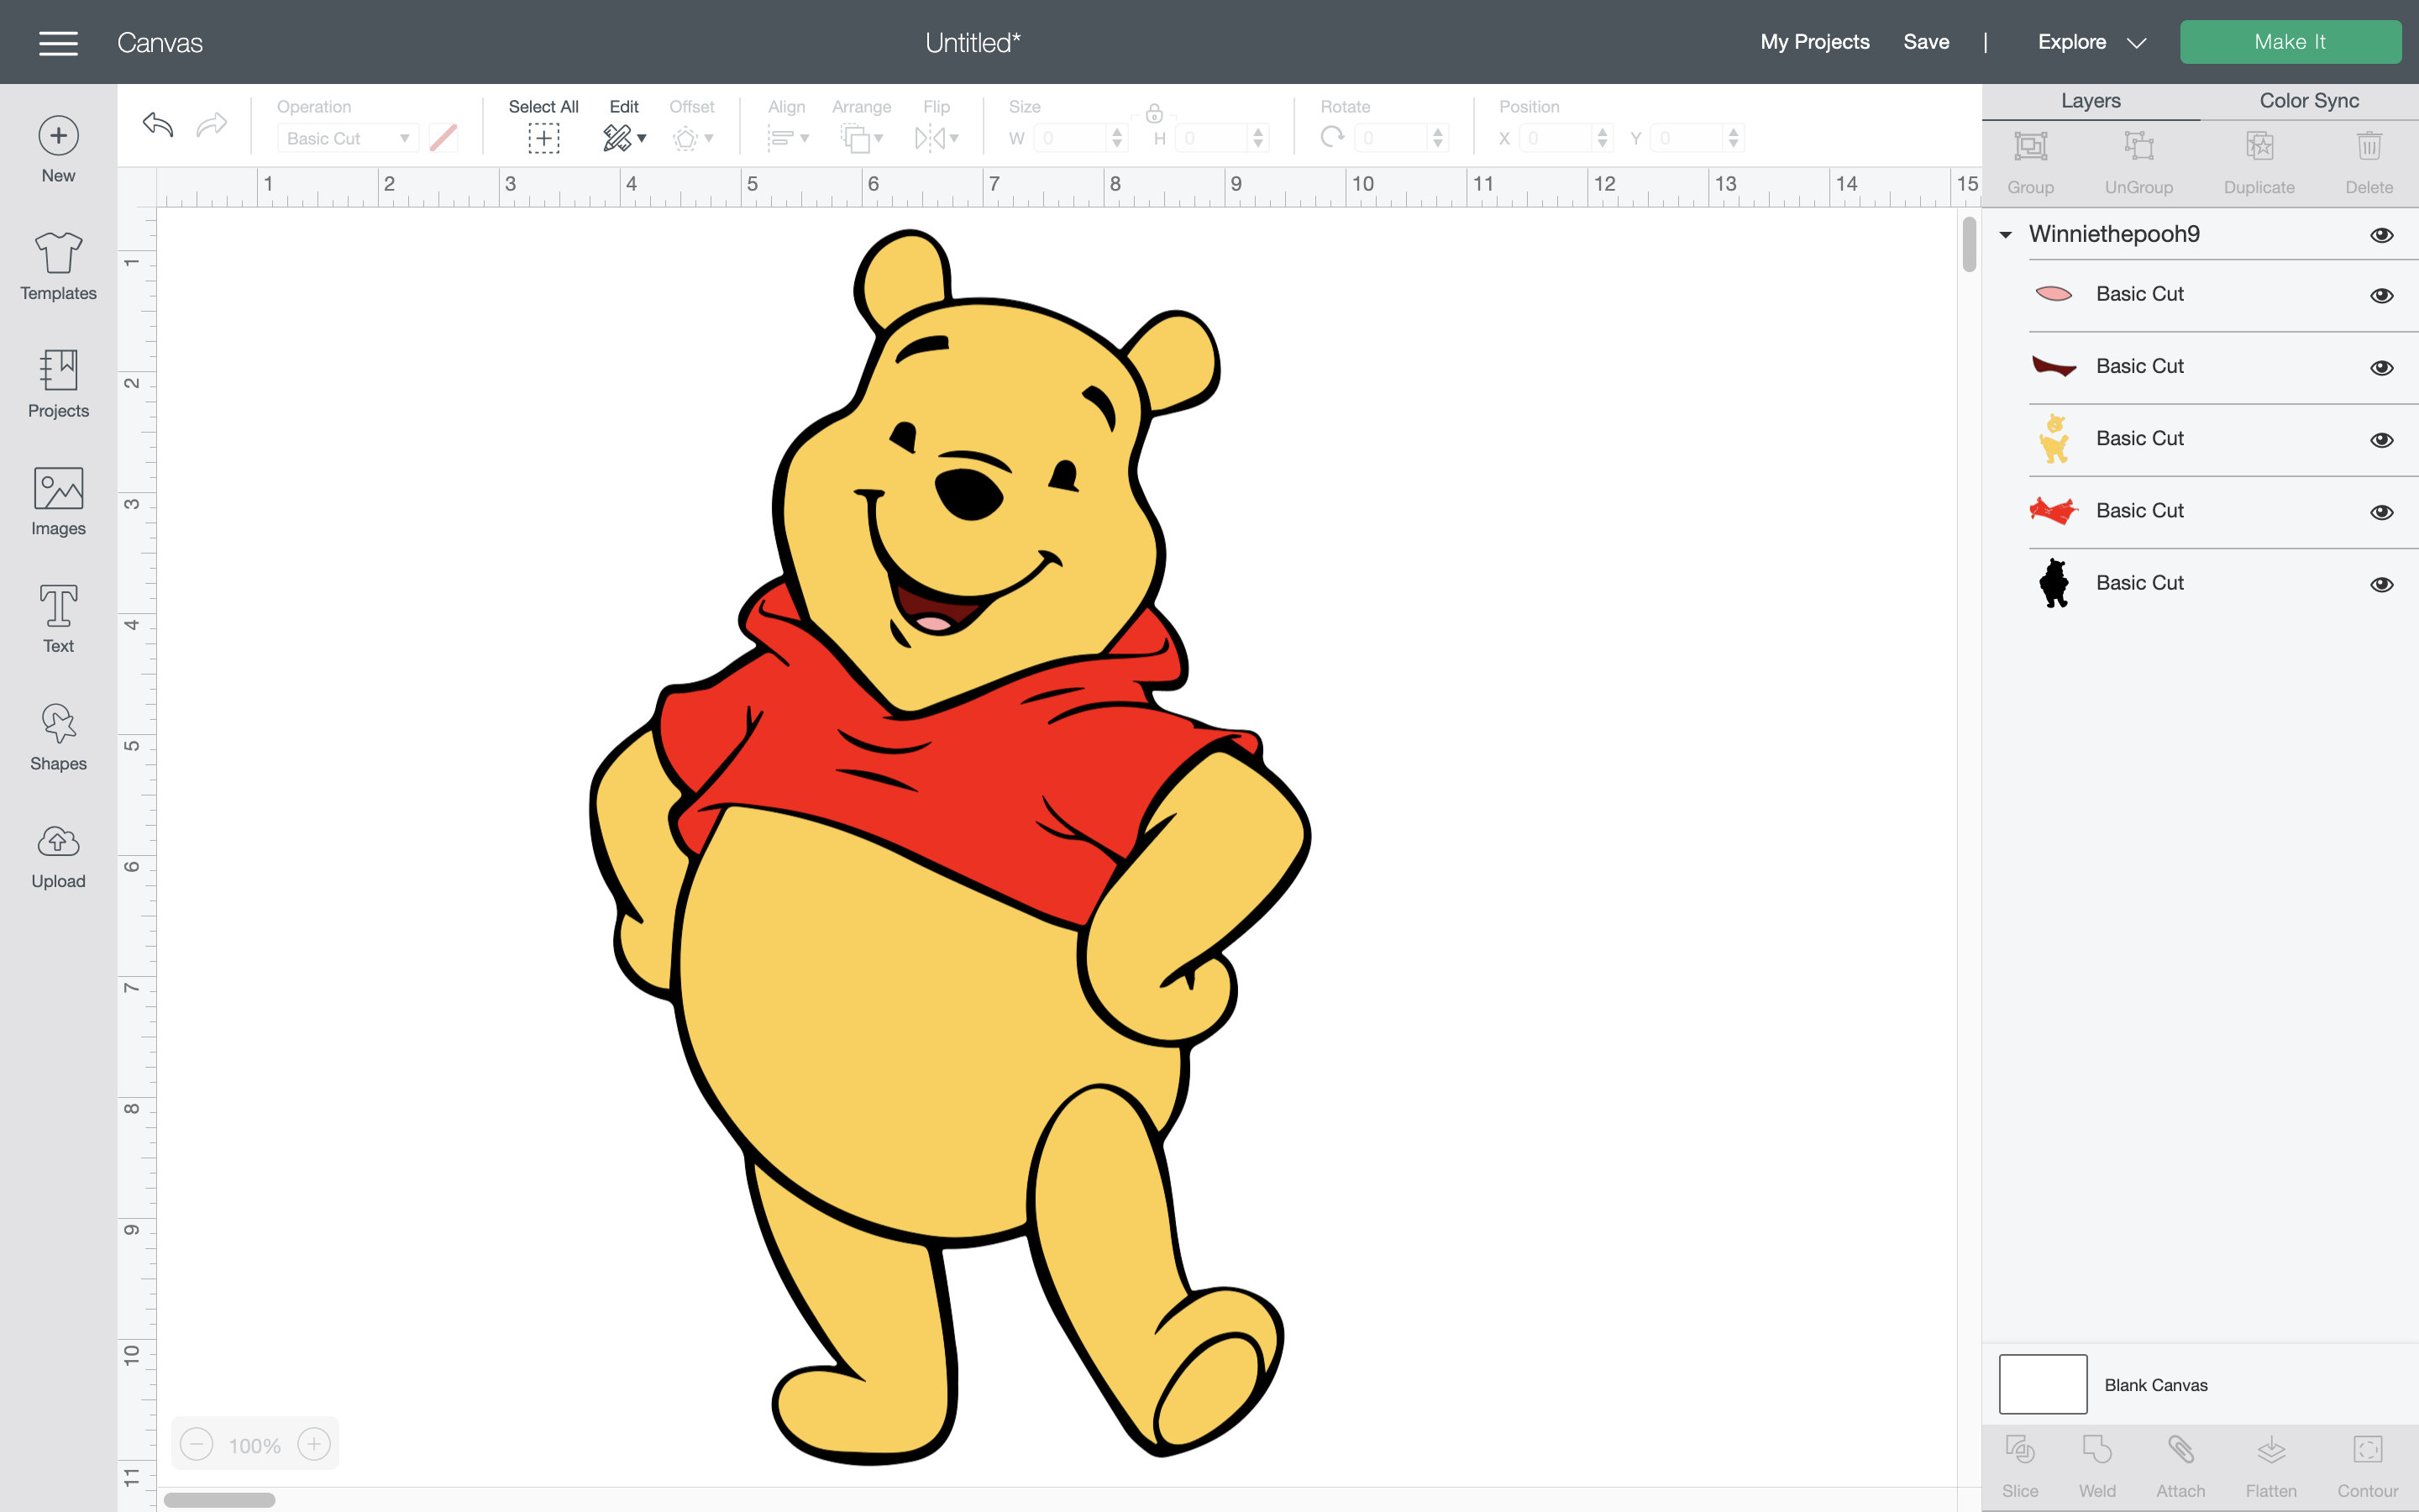Viewport: 2419px width, 1512px height.
Task: Click the Make It button
Action: click(2290, 42)
